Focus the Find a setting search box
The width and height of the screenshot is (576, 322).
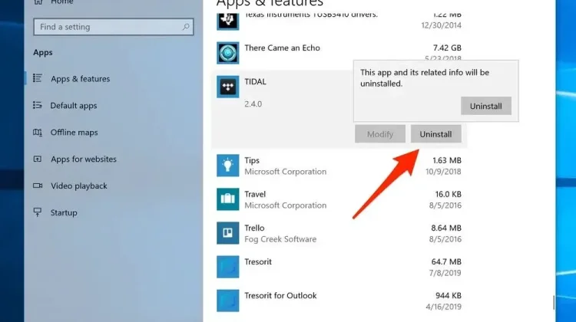(x=114, y=27)
